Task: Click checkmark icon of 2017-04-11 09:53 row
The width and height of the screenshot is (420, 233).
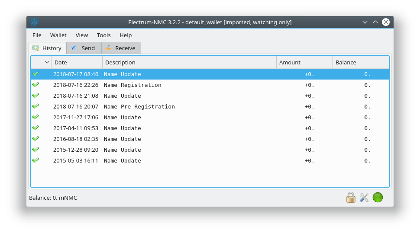Action: tap(36, 128)
